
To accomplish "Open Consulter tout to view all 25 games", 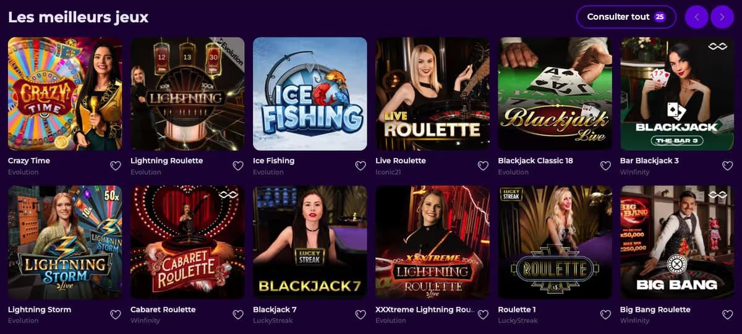I will click(x=626, y=17).
